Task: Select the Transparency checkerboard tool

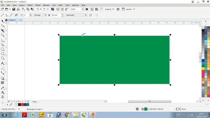Action: coord(3,83)
